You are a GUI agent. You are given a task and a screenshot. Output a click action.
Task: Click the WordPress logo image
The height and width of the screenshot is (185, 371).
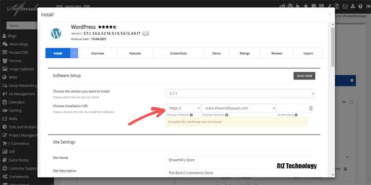pos(56,33)
